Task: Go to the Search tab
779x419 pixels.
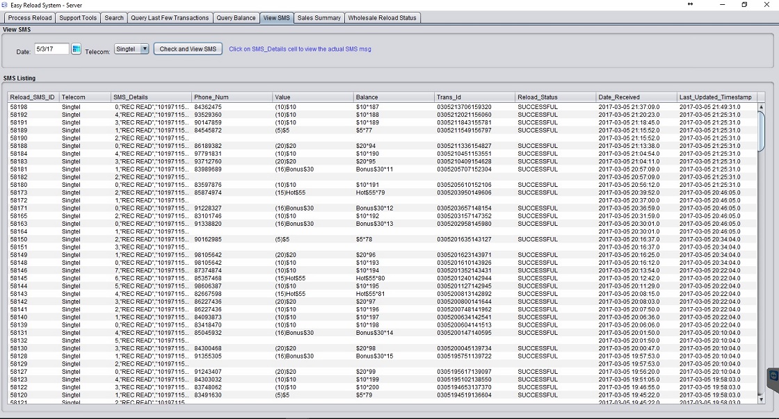Action: tap(114, 18)
